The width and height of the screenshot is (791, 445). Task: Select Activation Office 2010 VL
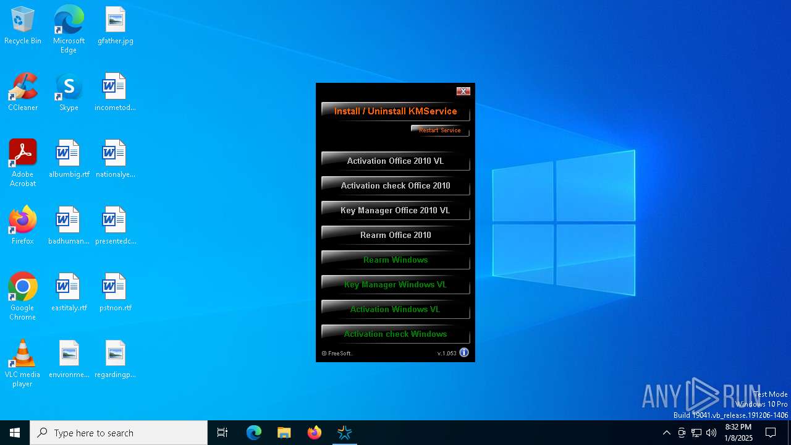pos(395,161)
